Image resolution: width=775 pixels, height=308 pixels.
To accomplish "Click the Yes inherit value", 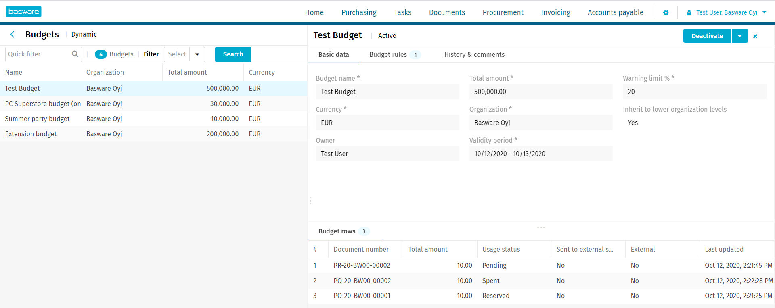I will click(633, 123).
